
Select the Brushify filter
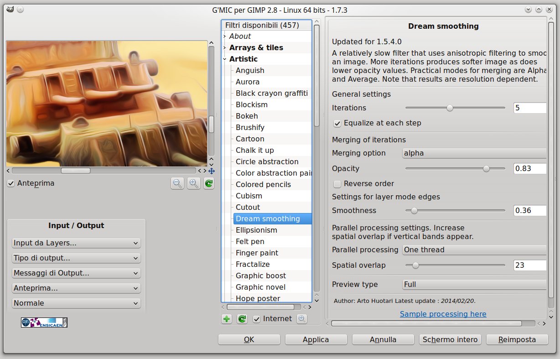coord(250,128)
